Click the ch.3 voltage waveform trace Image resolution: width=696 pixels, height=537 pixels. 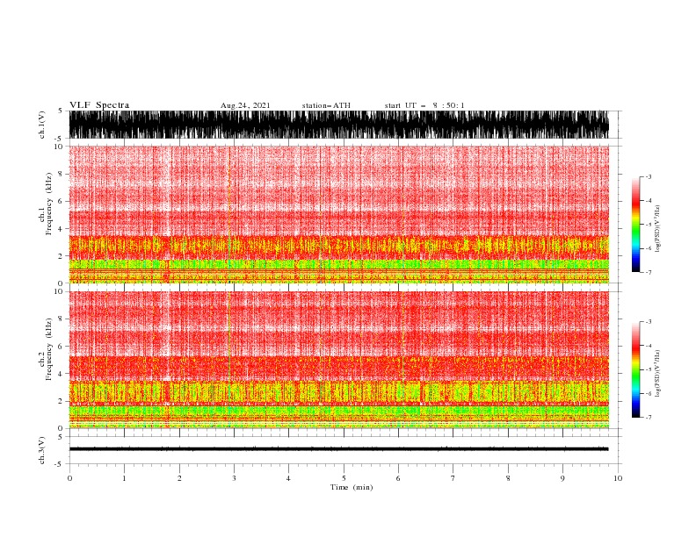pyautogui.click(x=338, y=449)
